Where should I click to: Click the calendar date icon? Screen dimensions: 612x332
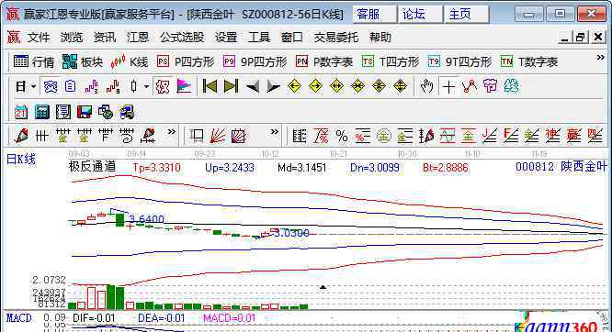[x=21, y=113]
